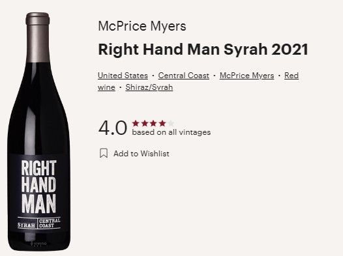This screenshot has height=256, width=343.
Task: Select the third red rating star
Action: pyautogui.click(x=153, y=123)
